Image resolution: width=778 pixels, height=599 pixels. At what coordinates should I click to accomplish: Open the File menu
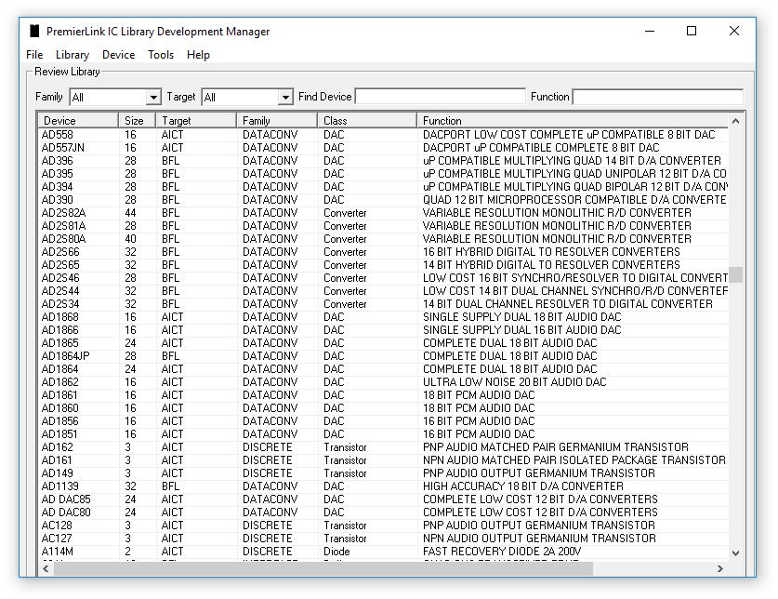pyautogui.click(x=33, y=55)
